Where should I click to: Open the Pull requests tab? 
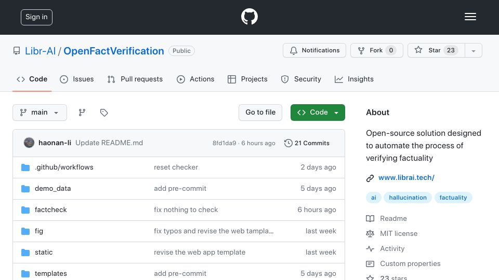(x=135, y=79)
